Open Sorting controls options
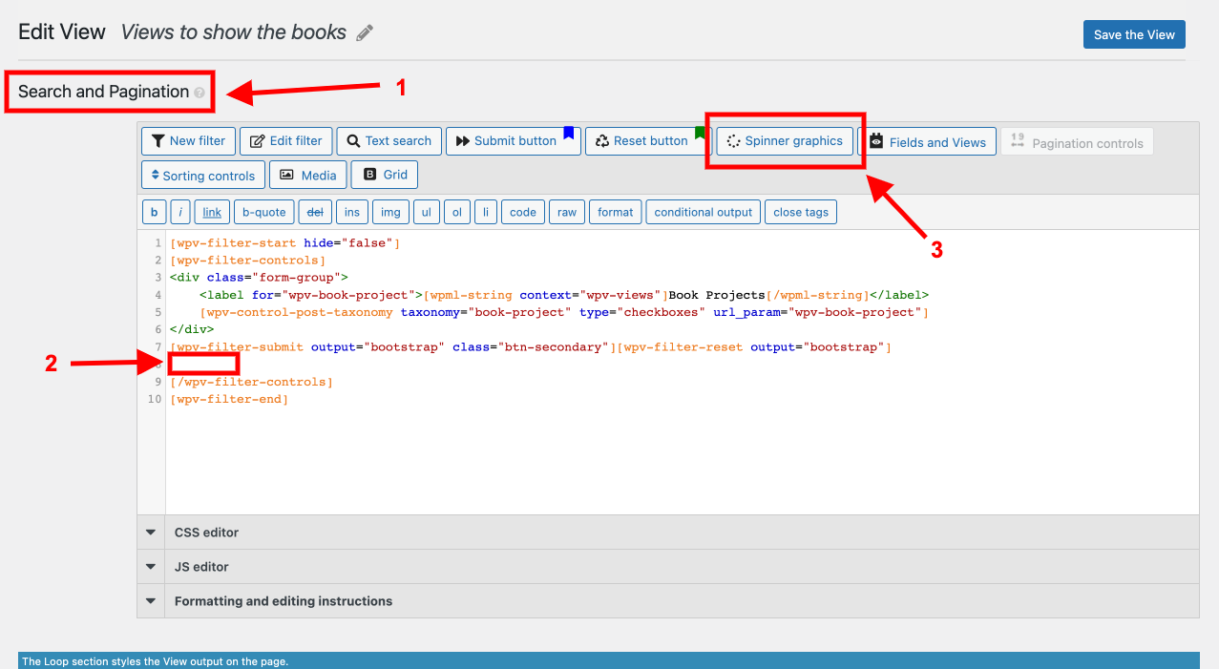Screen dimensions: 1219x669 pos(203,176)
